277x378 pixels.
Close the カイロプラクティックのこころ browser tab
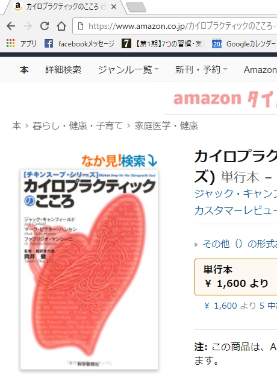tap(114, 7)
